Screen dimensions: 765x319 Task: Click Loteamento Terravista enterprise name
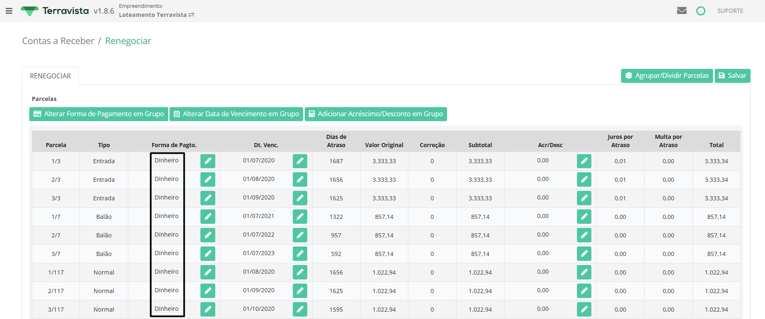coord(153,15)
